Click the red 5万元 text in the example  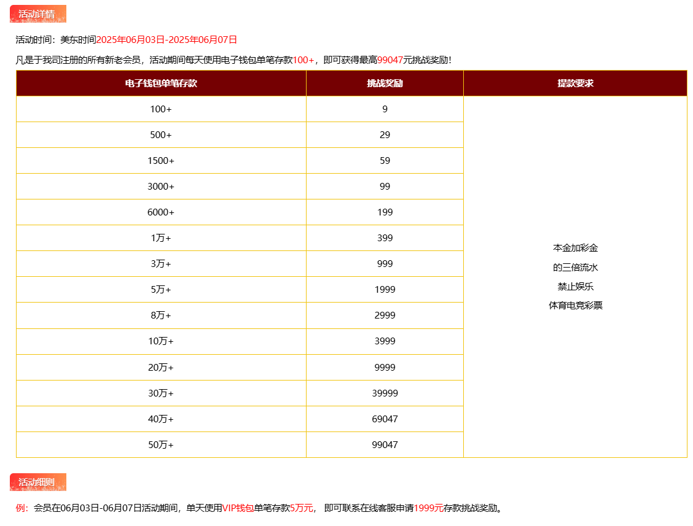click(x=302, y=508)
